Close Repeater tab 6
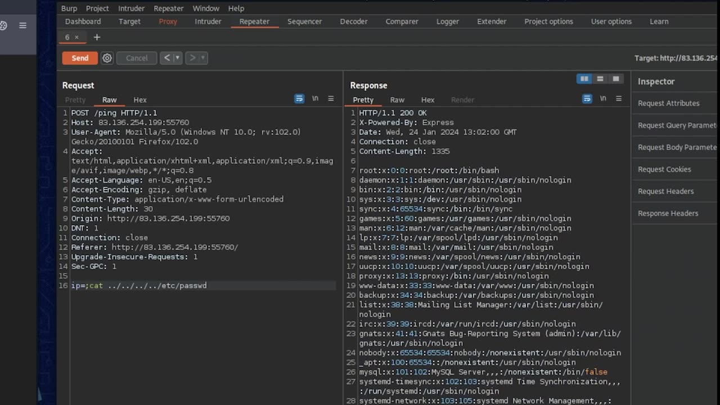 76,37
